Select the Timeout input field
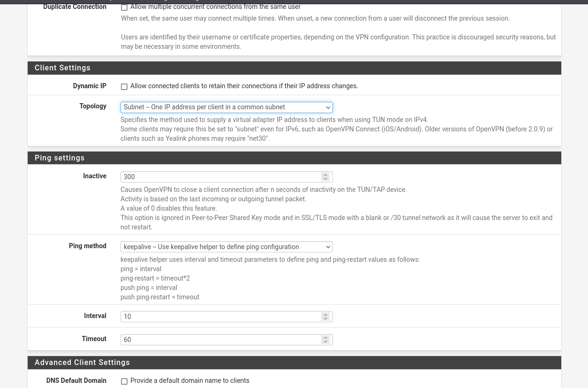This screenshot has height=388, width=588. click(x=220, y=340)
